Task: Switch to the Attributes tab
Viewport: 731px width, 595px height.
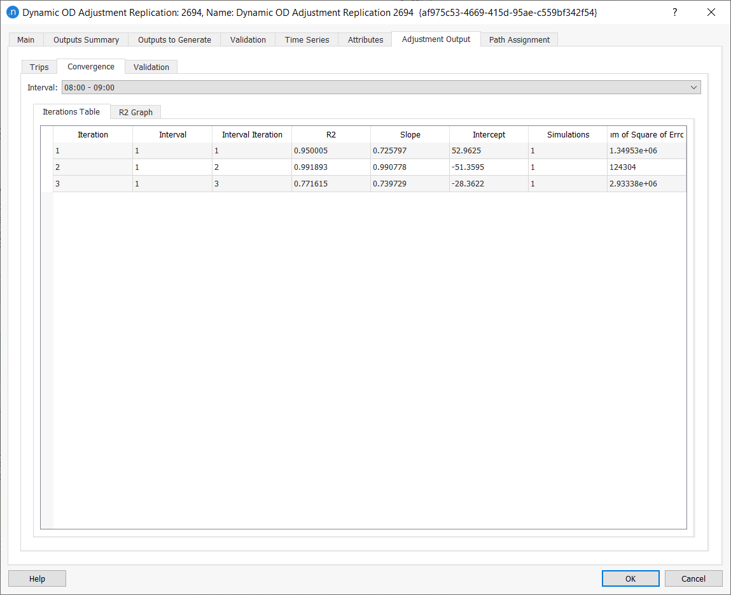Action: tap(365, 39)
